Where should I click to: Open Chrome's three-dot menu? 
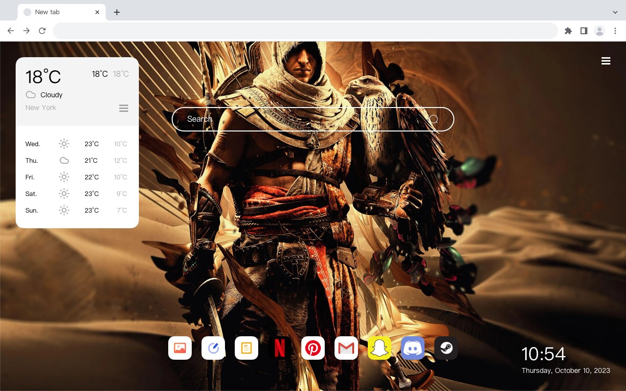615,31
